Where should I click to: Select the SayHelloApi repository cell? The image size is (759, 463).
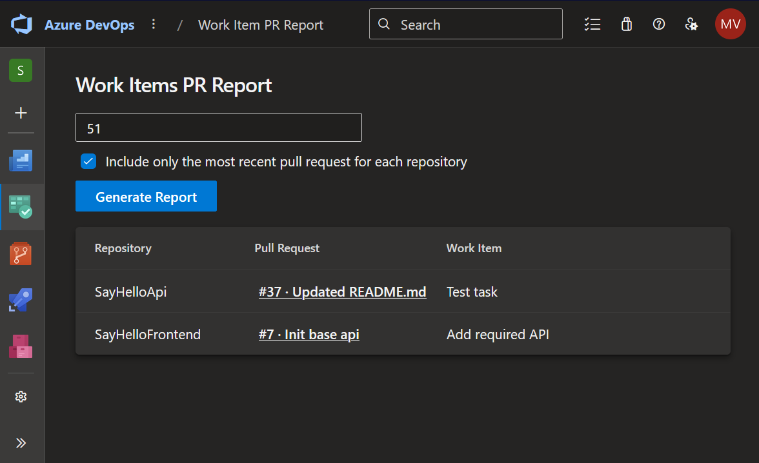pyautogui.click(x=130, y=292)
